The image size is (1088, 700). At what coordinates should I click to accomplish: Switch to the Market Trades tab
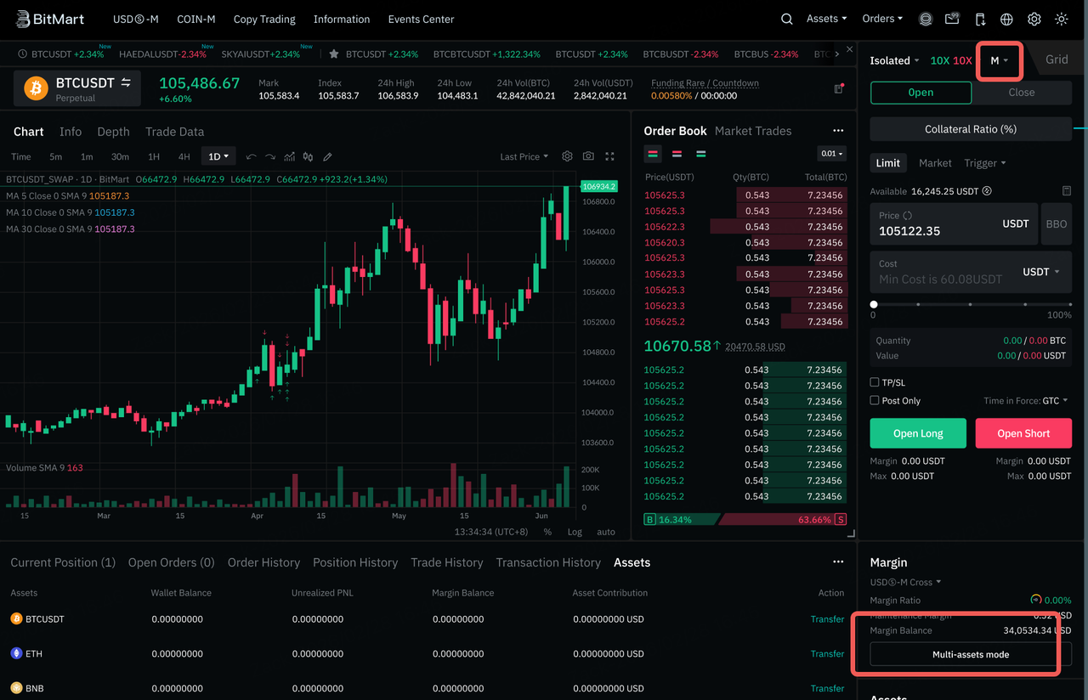[752, 131]
